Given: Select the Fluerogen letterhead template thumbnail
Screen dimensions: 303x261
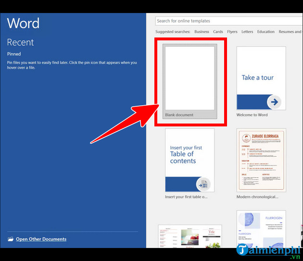Looking at the screenshot, I should (x=261, y=229).
